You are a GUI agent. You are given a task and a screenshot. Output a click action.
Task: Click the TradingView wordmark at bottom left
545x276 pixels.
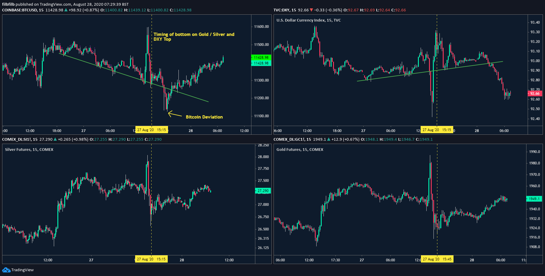tap(22, 270)
